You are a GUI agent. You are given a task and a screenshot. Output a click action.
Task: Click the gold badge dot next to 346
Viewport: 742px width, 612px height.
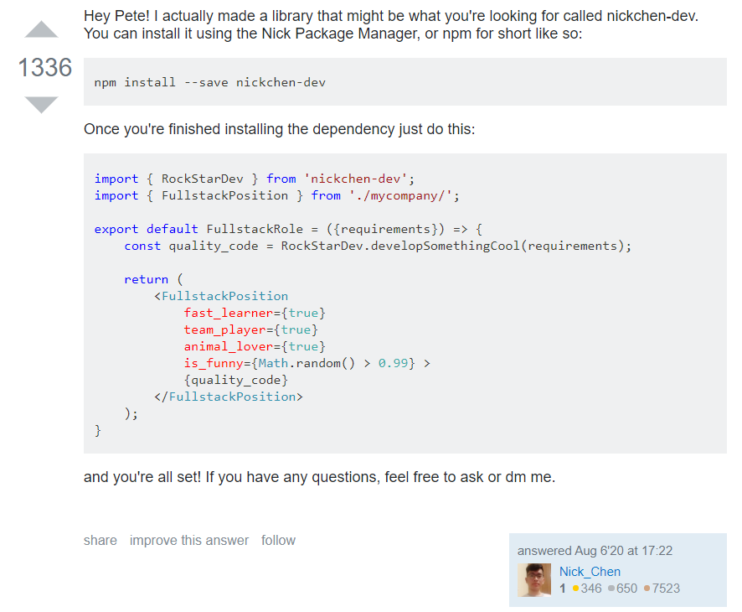[x=574, y=589]
